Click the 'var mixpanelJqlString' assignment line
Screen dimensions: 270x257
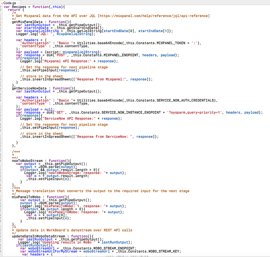tap(94, 31)
